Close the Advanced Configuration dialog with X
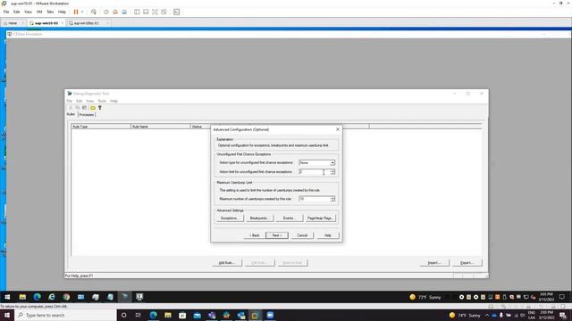Screen dimensions: 572x321 tap(338, 129)
